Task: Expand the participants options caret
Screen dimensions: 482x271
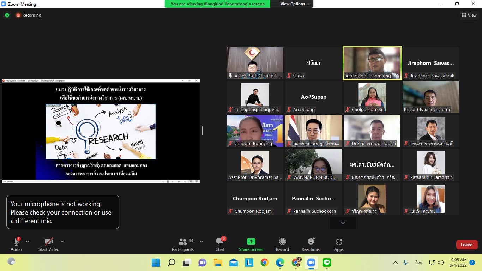Action: pyautogui.click(x=201, y=242)
